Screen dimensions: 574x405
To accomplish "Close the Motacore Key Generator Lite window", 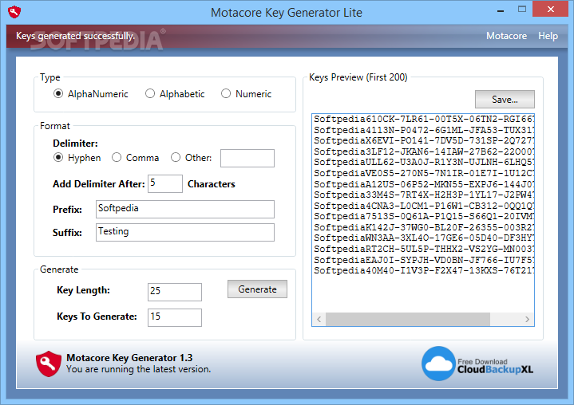I will [551, 10].
